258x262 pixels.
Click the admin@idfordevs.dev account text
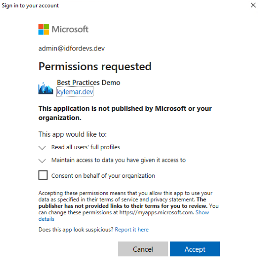(x=71, y=49)
